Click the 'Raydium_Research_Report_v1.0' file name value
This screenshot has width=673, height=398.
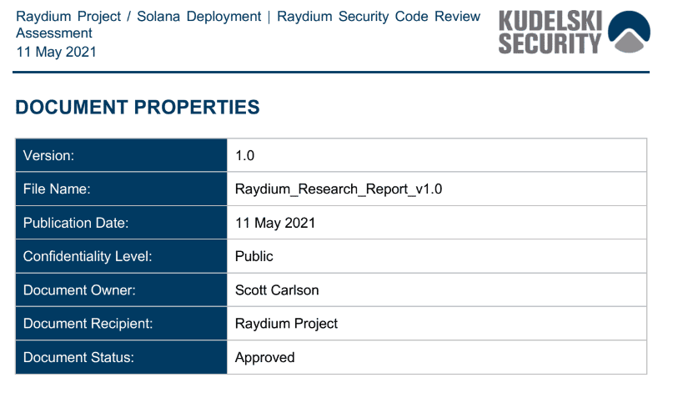[339, 189]
